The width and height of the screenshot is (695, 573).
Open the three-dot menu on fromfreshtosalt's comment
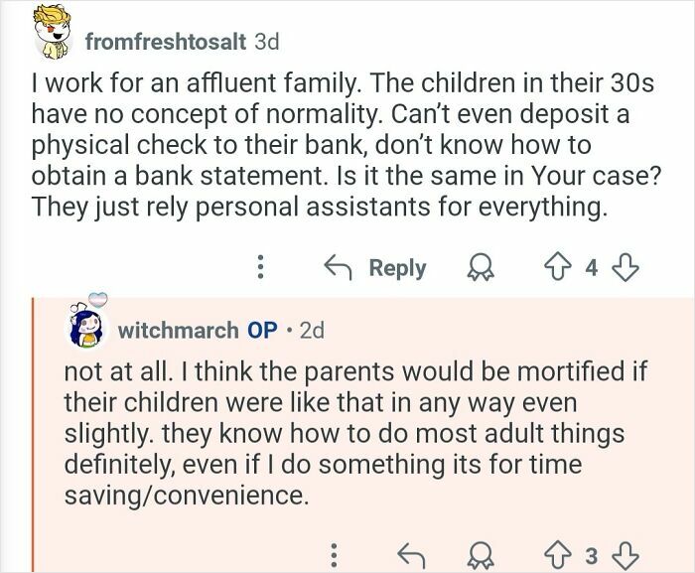click(260, 267)
